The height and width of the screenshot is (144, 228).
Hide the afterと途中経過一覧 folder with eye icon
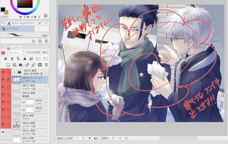(3, 72)
